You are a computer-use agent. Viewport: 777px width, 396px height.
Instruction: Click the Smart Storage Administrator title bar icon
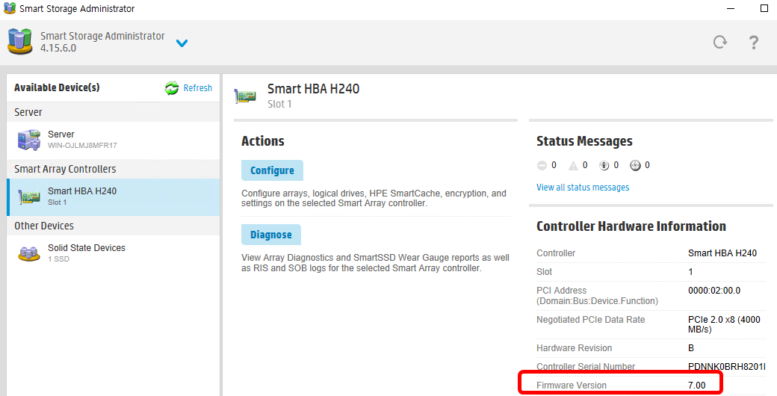tap(10, 8)
